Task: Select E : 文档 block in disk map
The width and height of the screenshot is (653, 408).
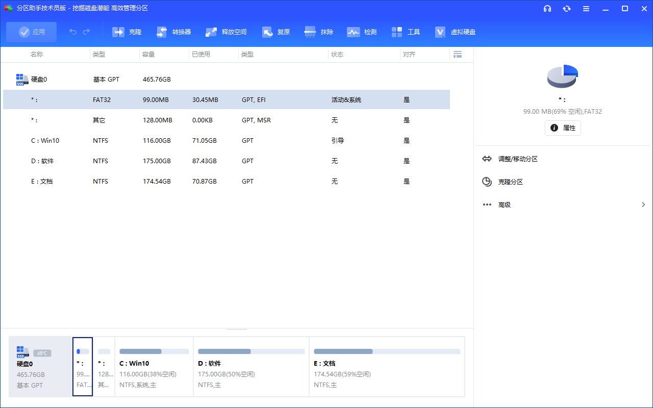Action: pyautogui.click(x=387, y=366)
